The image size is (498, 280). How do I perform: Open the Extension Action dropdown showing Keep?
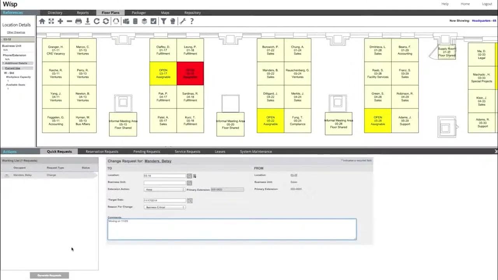click(165, 189)
